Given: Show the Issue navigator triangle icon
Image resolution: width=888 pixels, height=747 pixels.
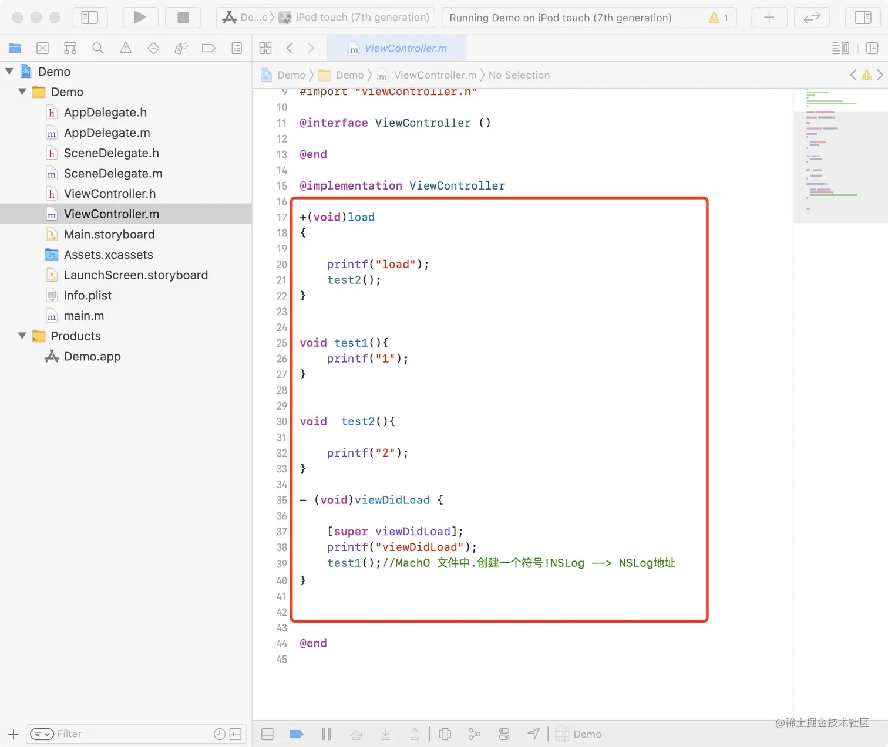Looking at the screenshot, I should pos(126,48).
